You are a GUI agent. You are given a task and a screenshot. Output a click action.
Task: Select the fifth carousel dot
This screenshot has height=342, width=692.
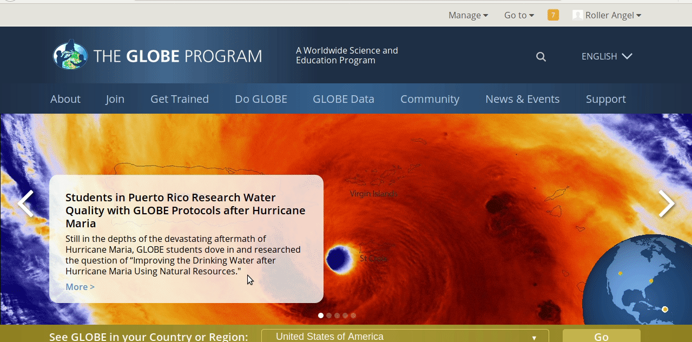(353, 315)
